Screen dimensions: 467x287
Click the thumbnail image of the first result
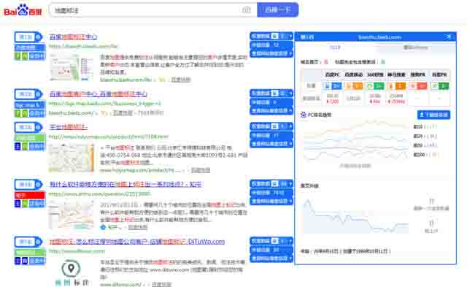(72, 68)
